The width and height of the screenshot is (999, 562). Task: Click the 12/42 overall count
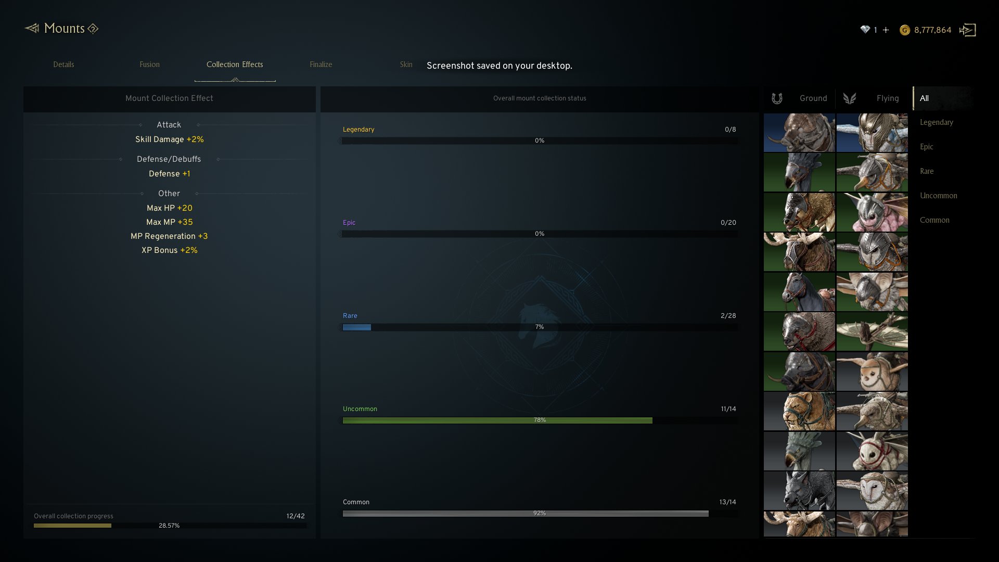click(x=295, y=516)
